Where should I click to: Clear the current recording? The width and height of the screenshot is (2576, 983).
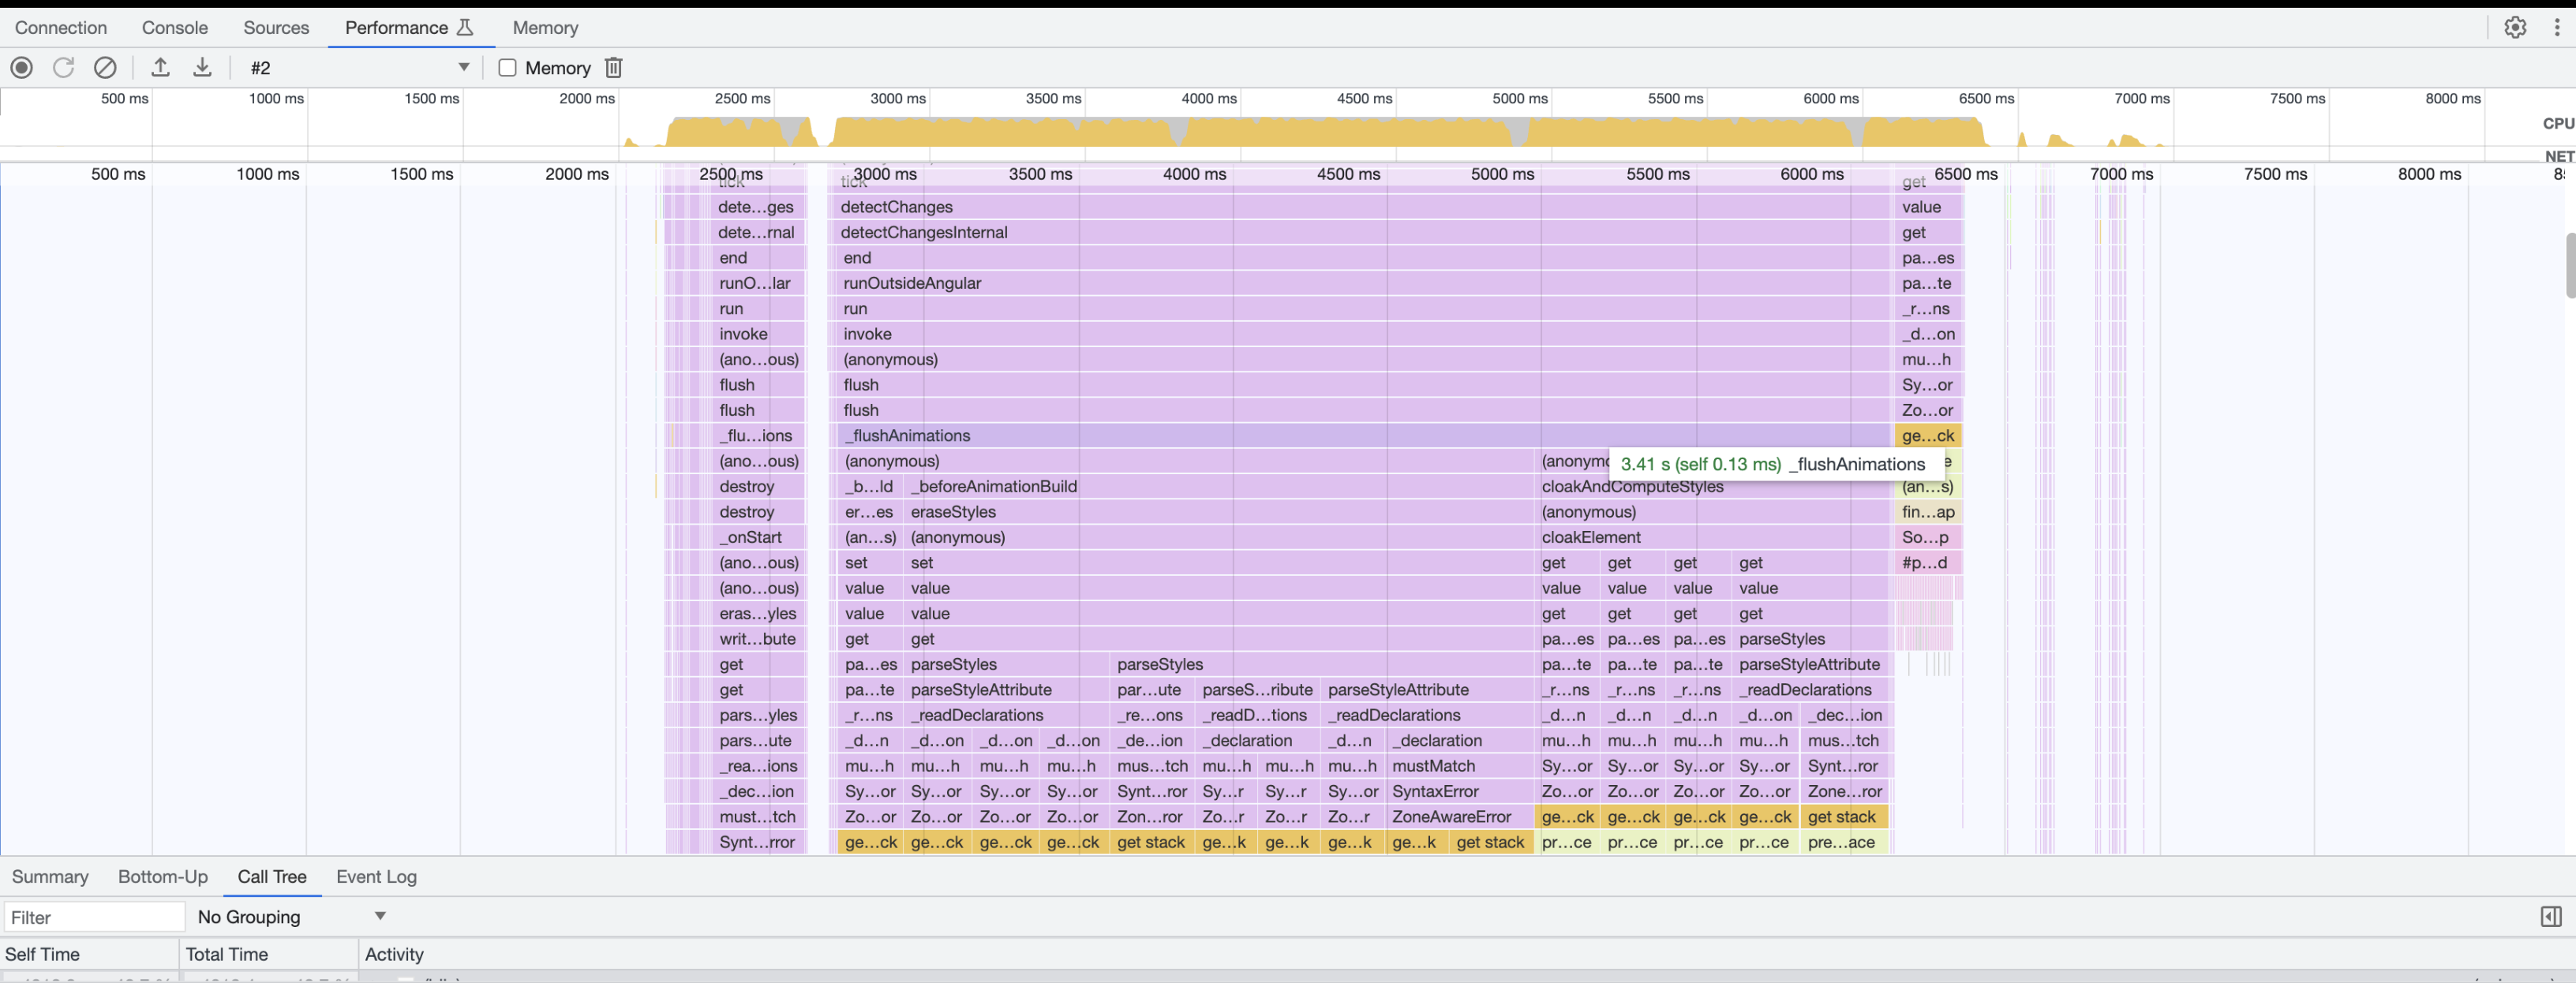(105, 67)
